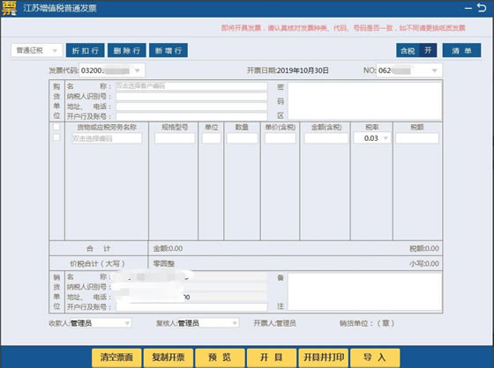Open the 复核人 管理员 dropdown
The image size is (494, 368).
[x=207, y=323]
